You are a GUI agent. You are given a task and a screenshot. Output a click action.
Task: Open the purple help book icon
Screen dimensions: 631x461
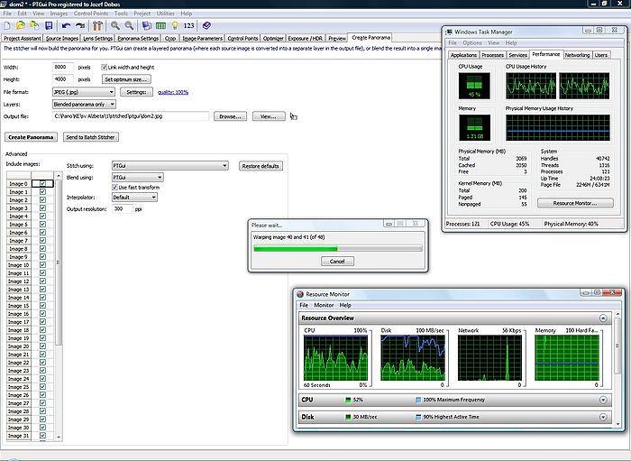pos(206,26)
